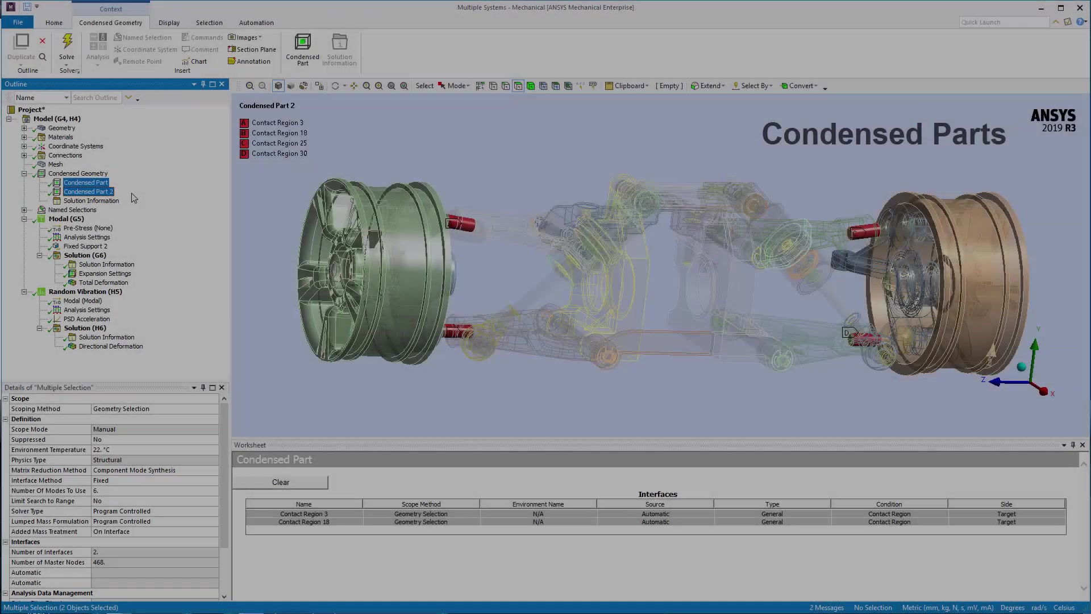Insert a Chart

[194, 61]
